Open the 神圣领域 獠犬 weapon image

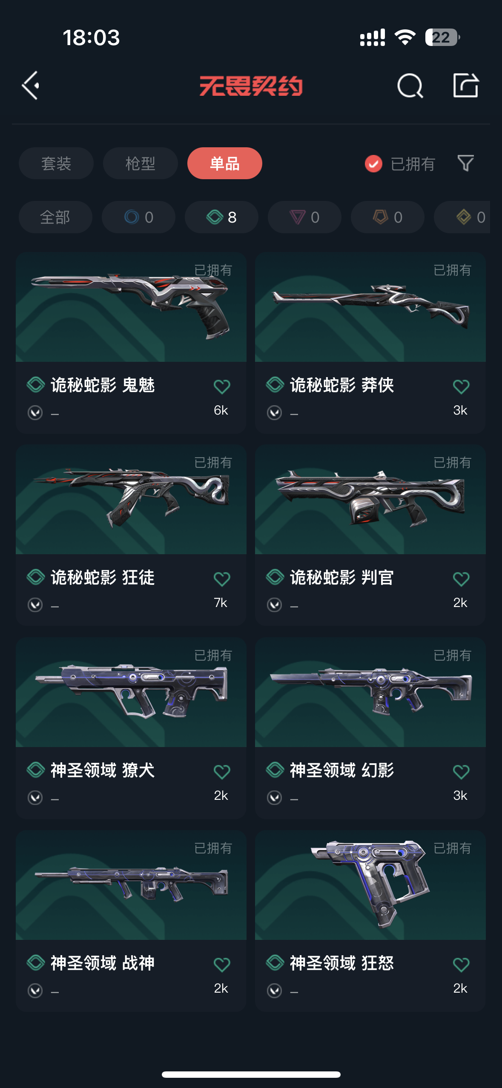131,692
